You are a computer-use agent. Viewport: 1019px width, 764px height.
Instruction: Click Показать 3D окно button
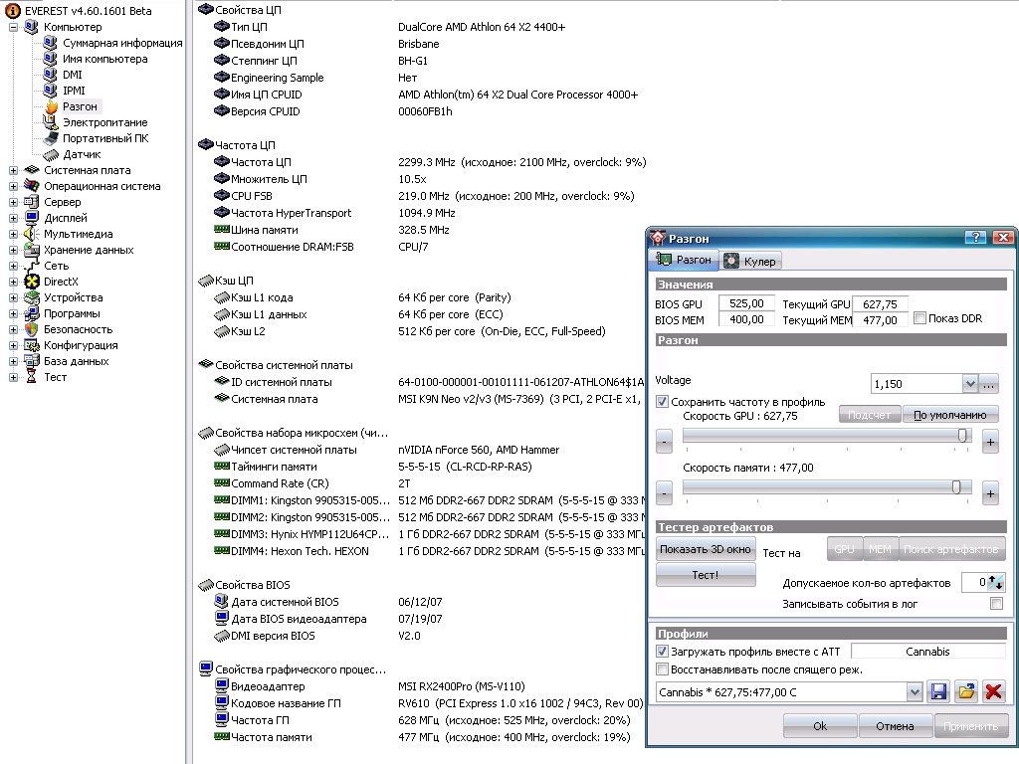(706, 549)
